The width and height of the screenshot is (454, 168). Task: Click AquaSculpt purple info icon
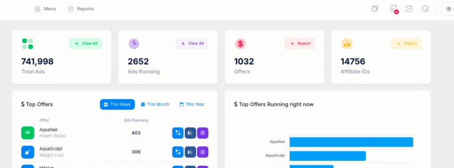pyautogui.click(x=203, y=152)
